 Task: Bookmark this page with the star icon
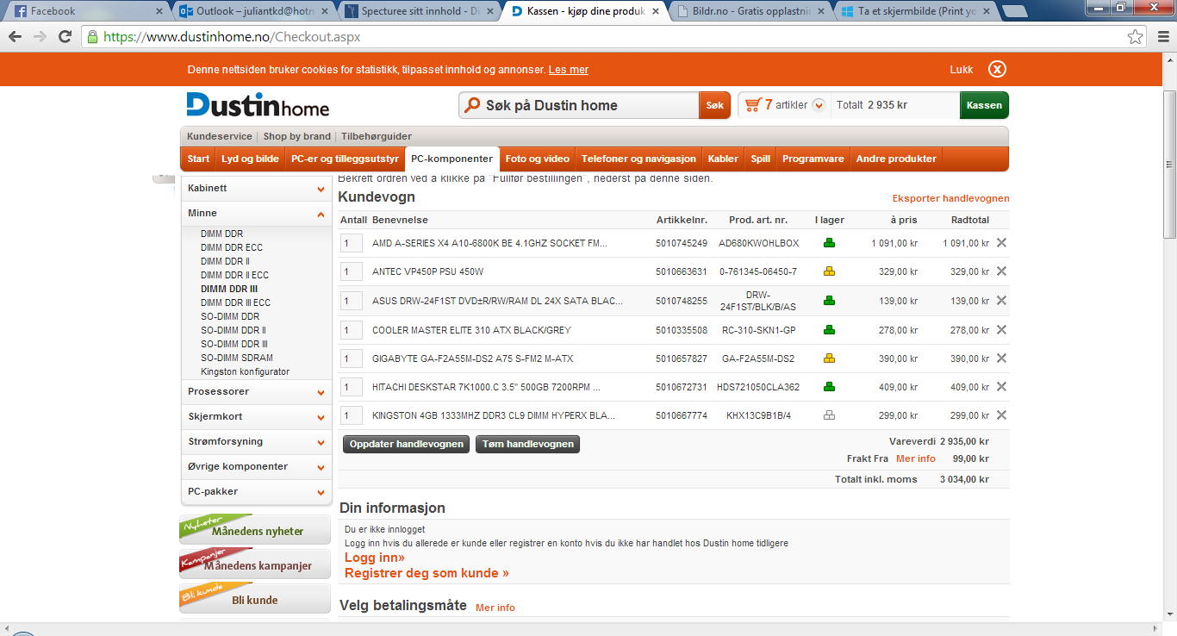tap(1136, 37)
